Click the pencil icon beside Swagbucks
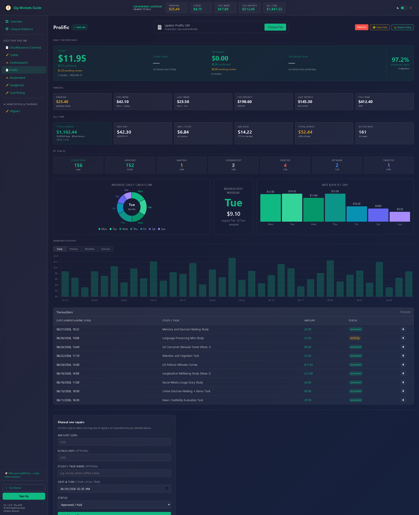This screenshot has height=515, width=419. pos(7,85)
